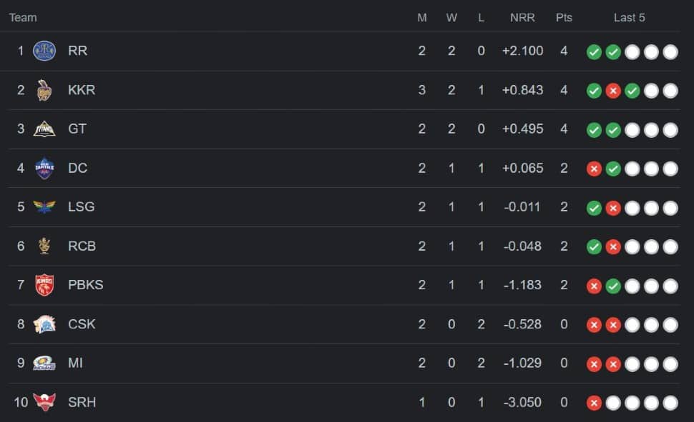Select the SRH eagle logo

click(x=44, y=402)
